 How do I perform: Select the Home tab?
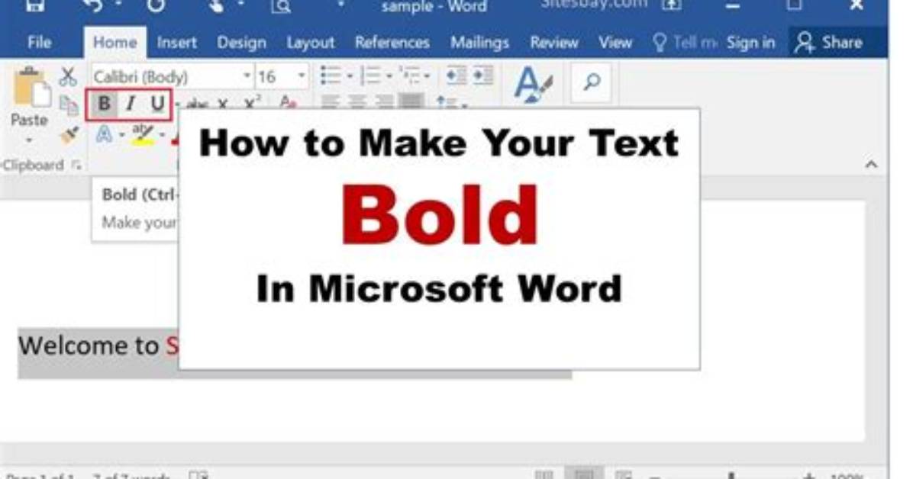115,43
